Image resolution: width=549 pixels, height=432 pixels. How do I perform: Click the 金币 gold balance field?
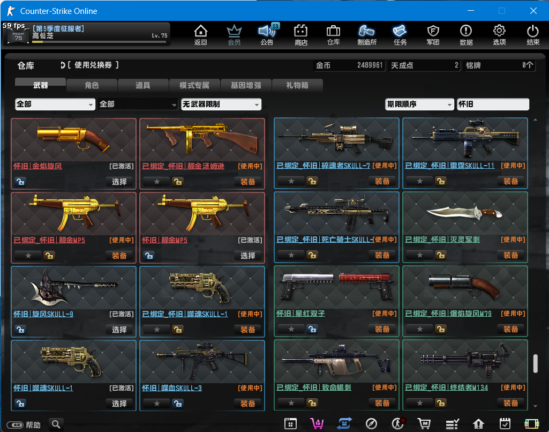[x=349, y=65]
